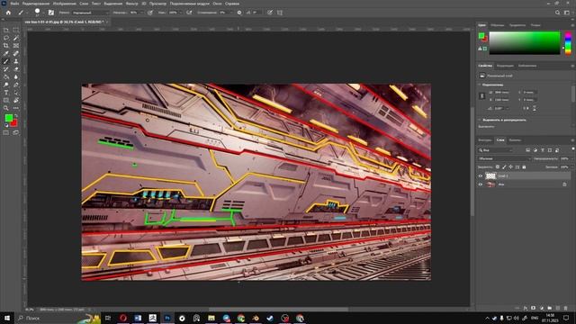This screenshot has height=324, width=576.
Task: Select the Crop tool
Action: [6, 46]
